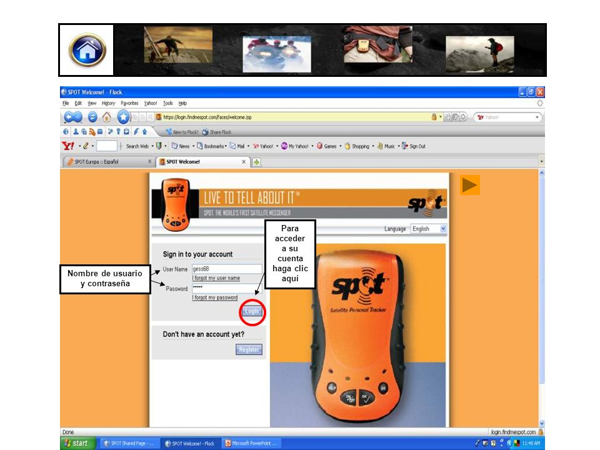The height and width of the screenshot is (450, 600).
Task: Click the User Name field
Action: tap(227, 269)
